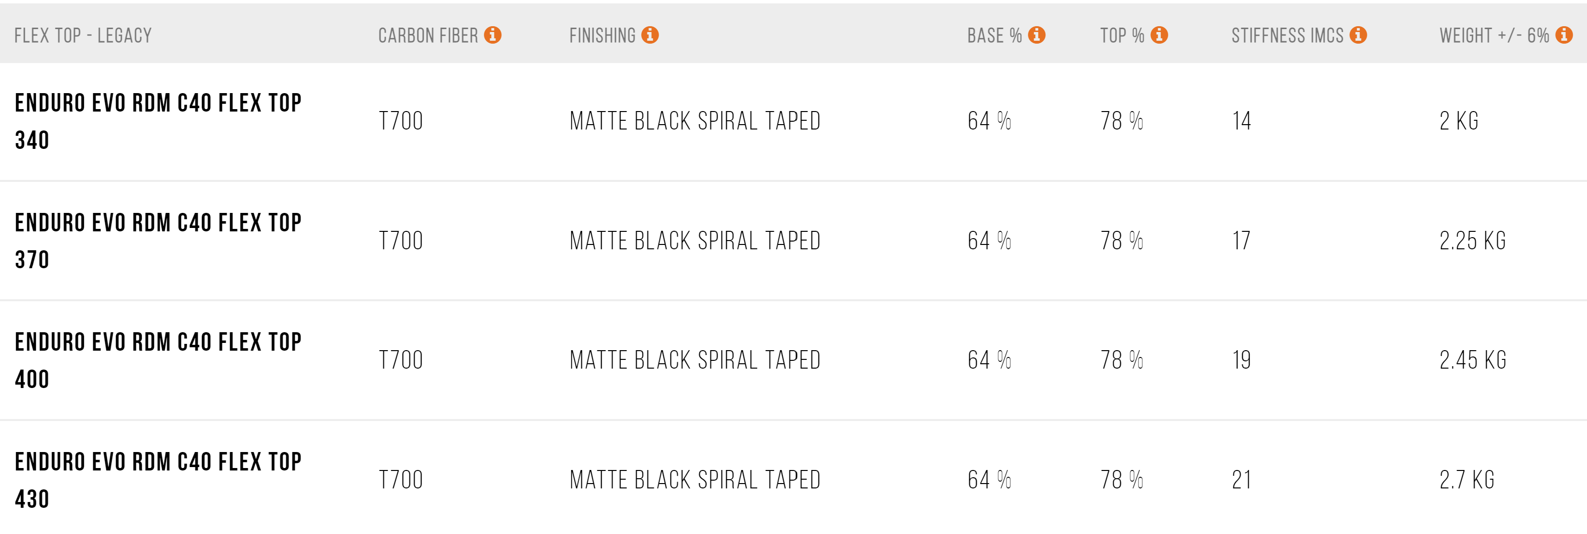Open the Carbon Fiber info icon
The image size is (1587, 534).
492,35
